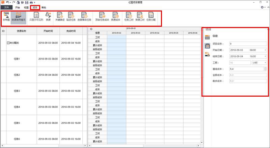Viewport: 270px width, 148px height.
Task: Click the circle marker above 信息 column
Action: [x=91, y=29]
